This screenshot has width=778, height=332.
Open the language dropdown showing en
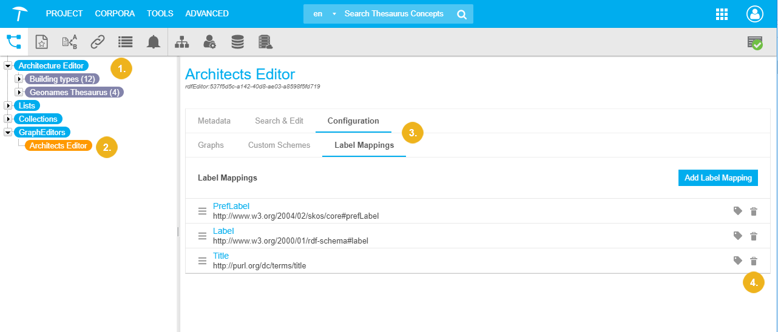(323, 14)
